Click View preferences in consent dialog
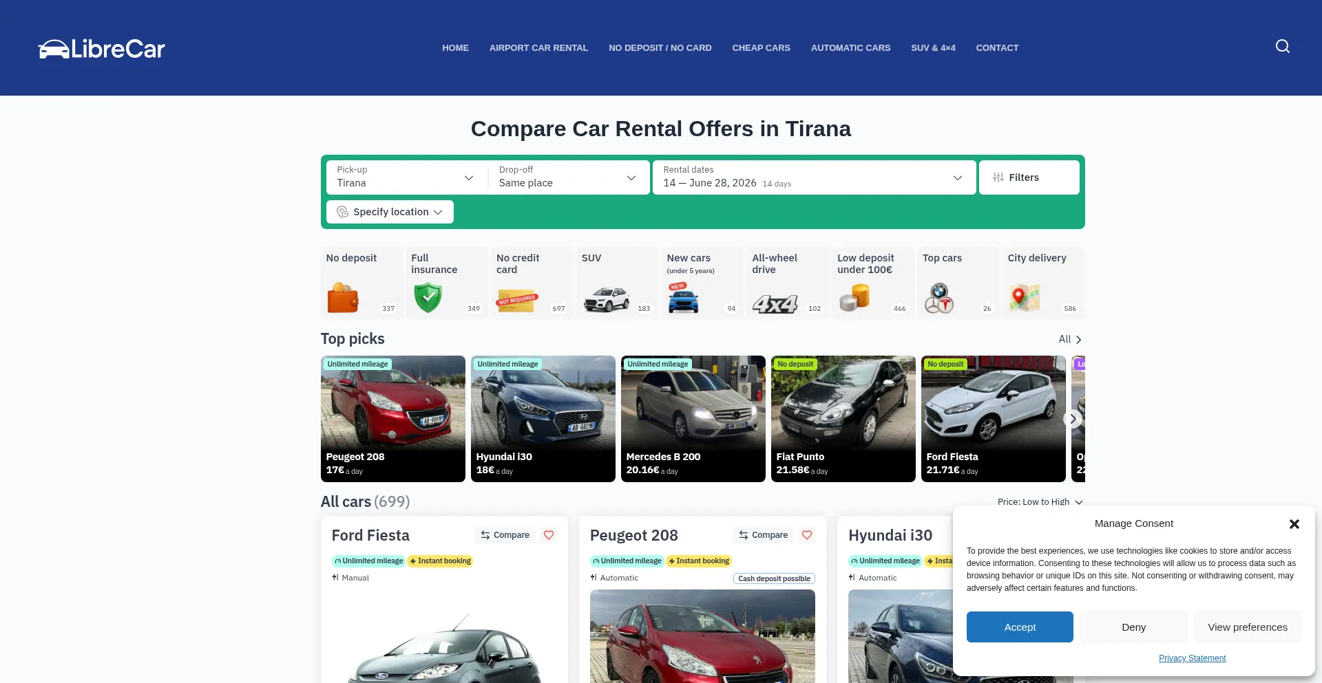 coord(1248,627)
